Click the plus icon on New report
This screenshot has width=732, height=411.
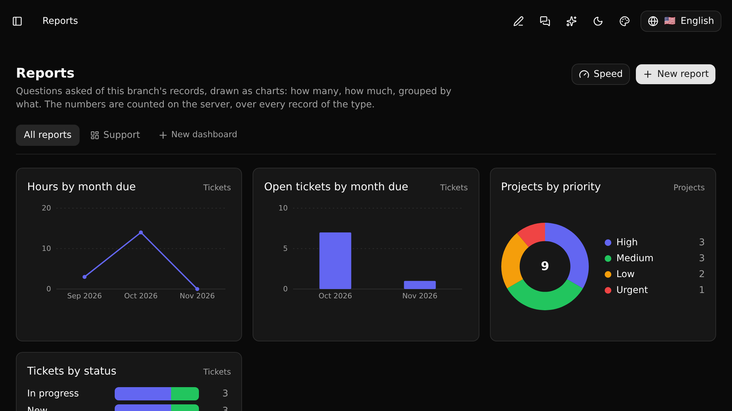(648, 74)
